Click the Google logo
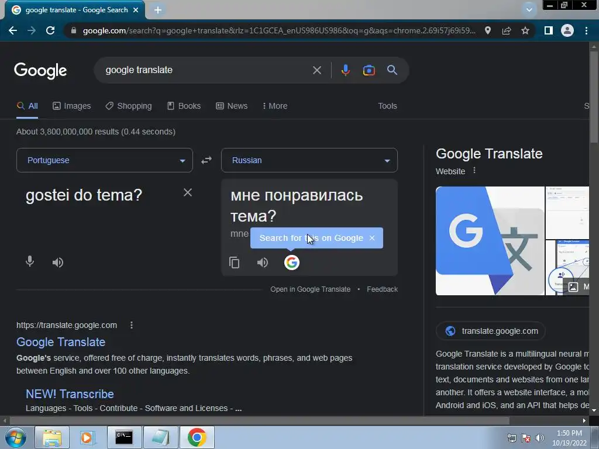This screenshot has height=449, width=599. click(40, 71)
